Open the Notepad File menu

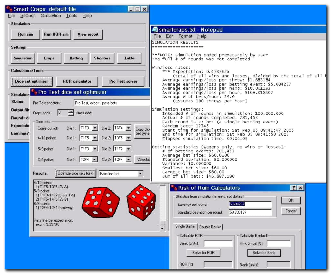tap(157, 36)
